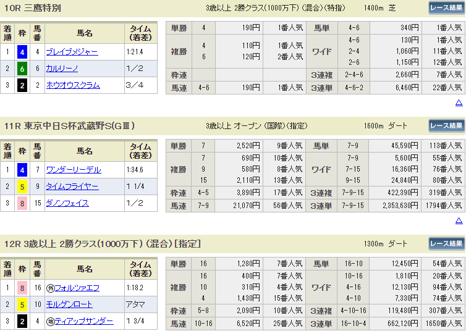Image resolution: width=466 pixels, height=331 pixels.
Task: Select the 16-10-4 trifecta combination
Action: 354,324
